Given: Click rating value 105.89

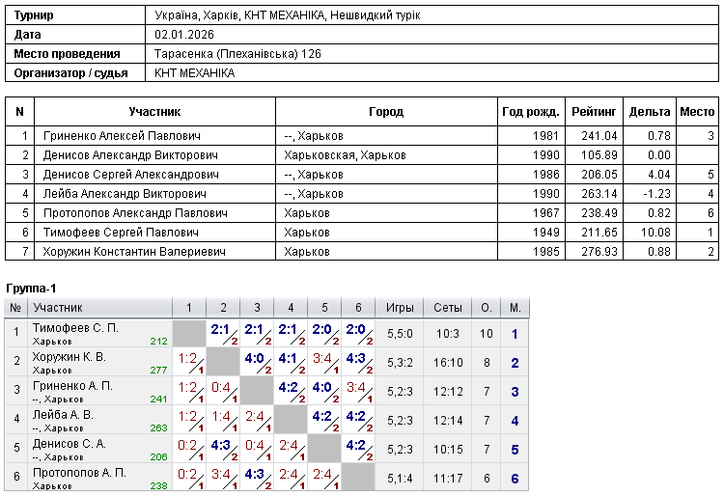Looking at the screenshot, I should click(599, 155).
